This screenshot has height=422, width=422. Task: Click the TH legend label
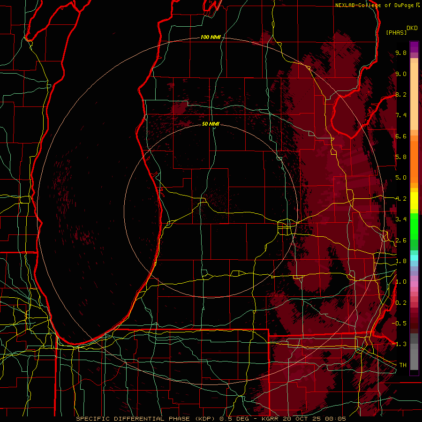403,365
